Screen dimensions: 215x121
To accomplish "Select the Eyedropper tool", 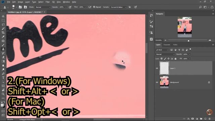I will [x=3, y=37].
